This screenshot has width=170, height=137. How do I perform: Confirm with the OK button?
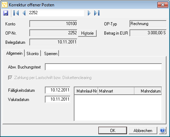(113, 130)
